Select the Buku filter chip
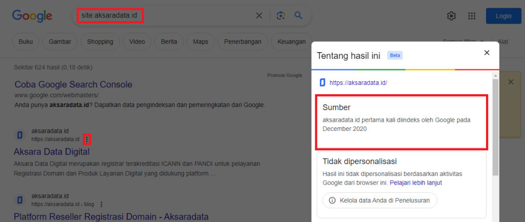525x222 pixels. (26, 42)
